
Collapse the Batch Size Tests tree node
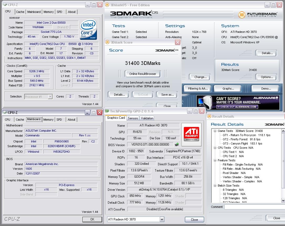point(215,186)
